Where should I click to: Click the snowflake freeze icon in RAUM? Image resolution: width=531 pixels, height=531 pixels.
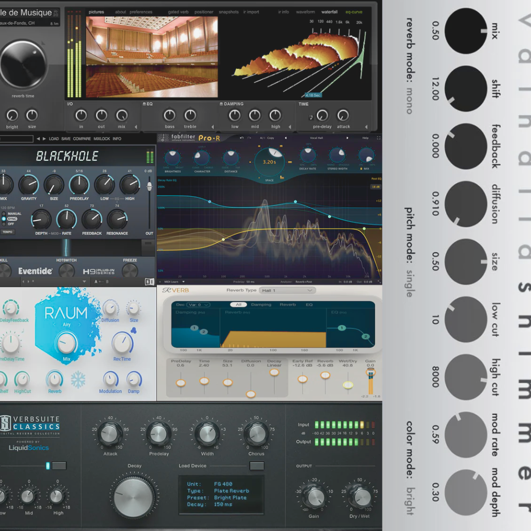pyautogui.click(x=78, y=379)
